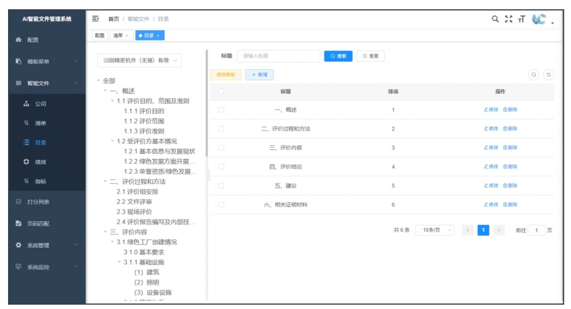Viewport: 571px width, 309px height.
Task: Close the 目录 tab with its x icon
Action: 158,36
